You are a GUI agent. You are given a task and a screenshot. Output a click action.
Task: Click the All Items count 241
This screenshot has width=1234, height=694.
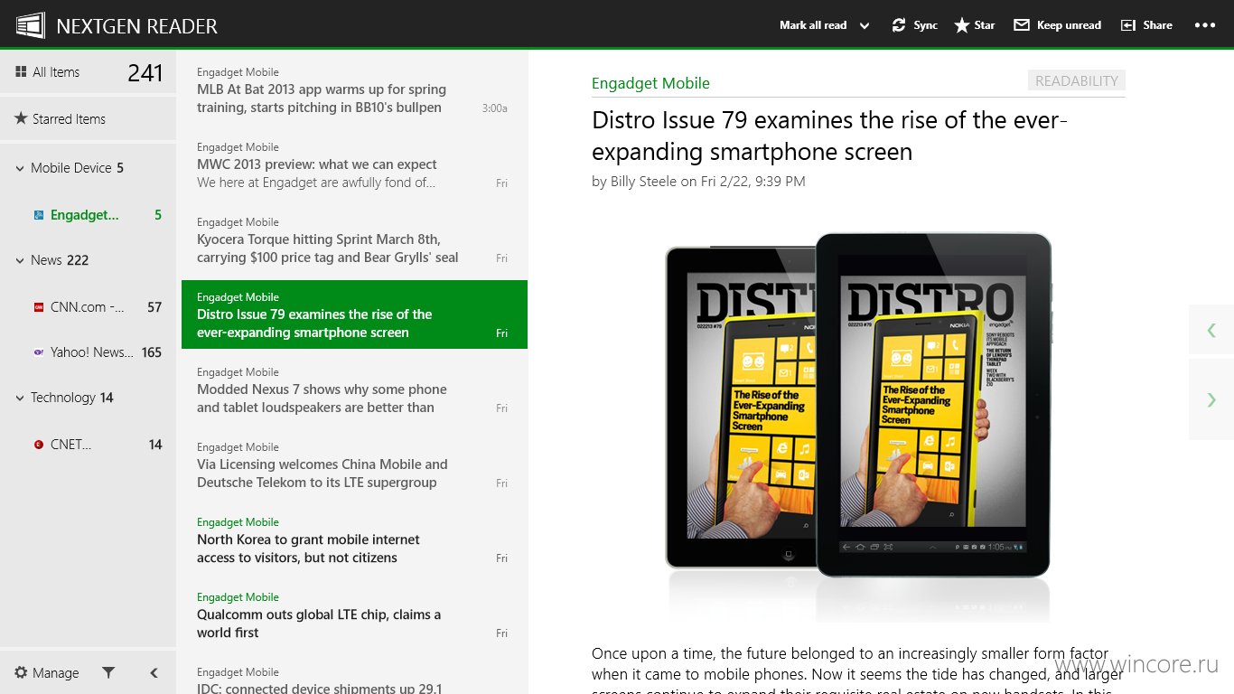[x=145, y=73]
